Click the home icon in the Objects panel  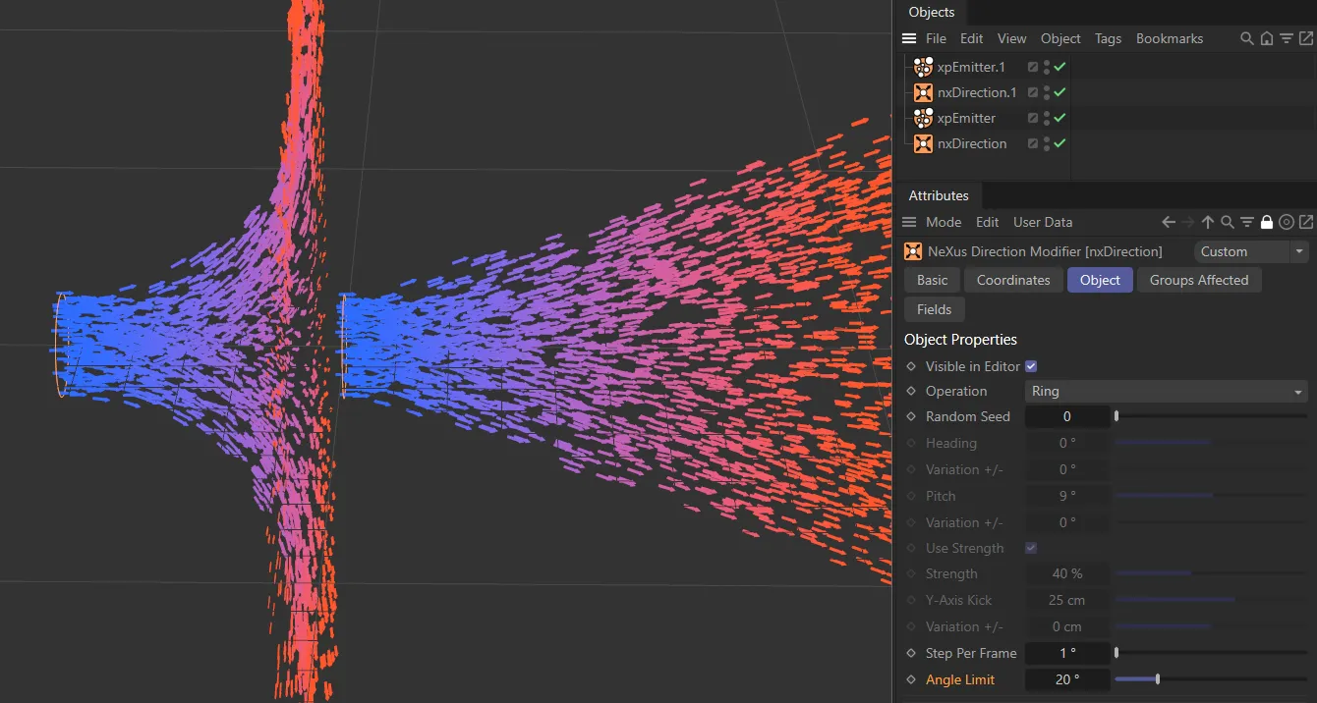[1266, 38]
